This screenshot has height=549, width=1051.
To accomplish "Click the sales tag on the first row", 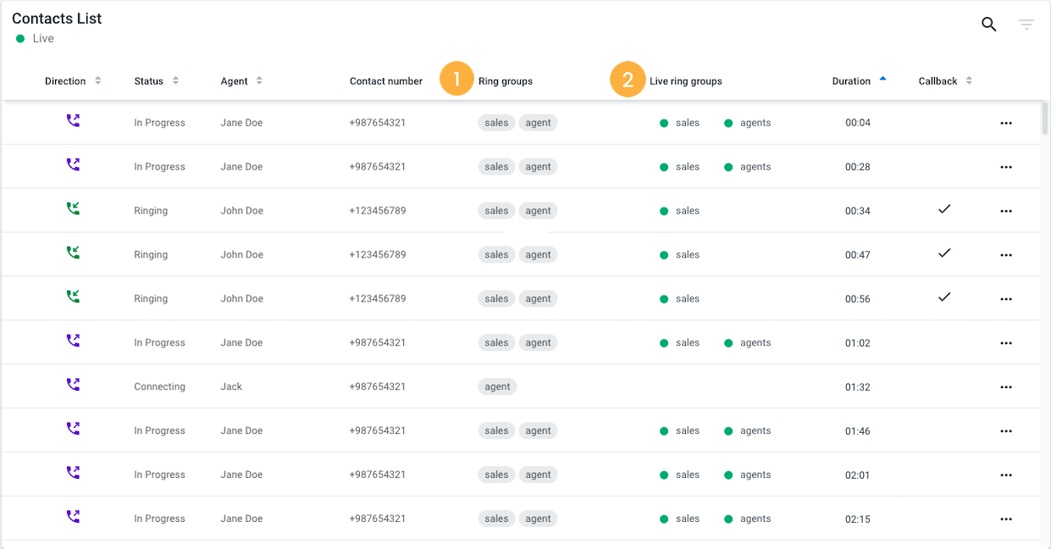I will pyautogui.click(x=496, y=122).
